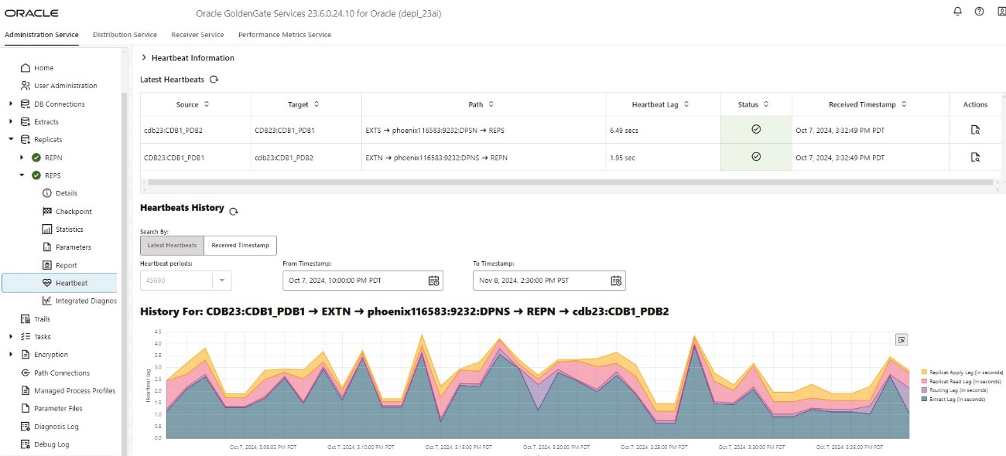
Task: Click the chart zoom icon in the corner
Action: (x=902, y=339)
